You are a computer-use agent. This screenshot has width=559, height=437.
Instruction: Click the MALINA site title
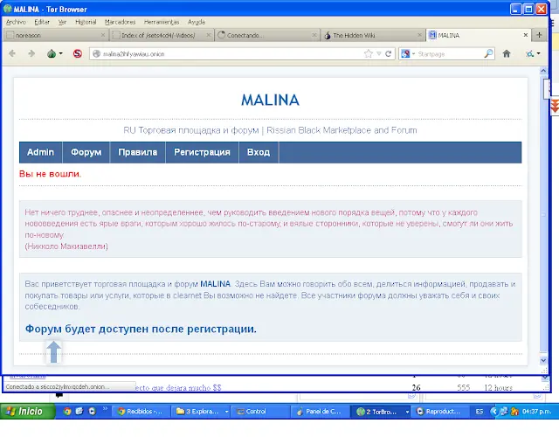click(270, 100)
